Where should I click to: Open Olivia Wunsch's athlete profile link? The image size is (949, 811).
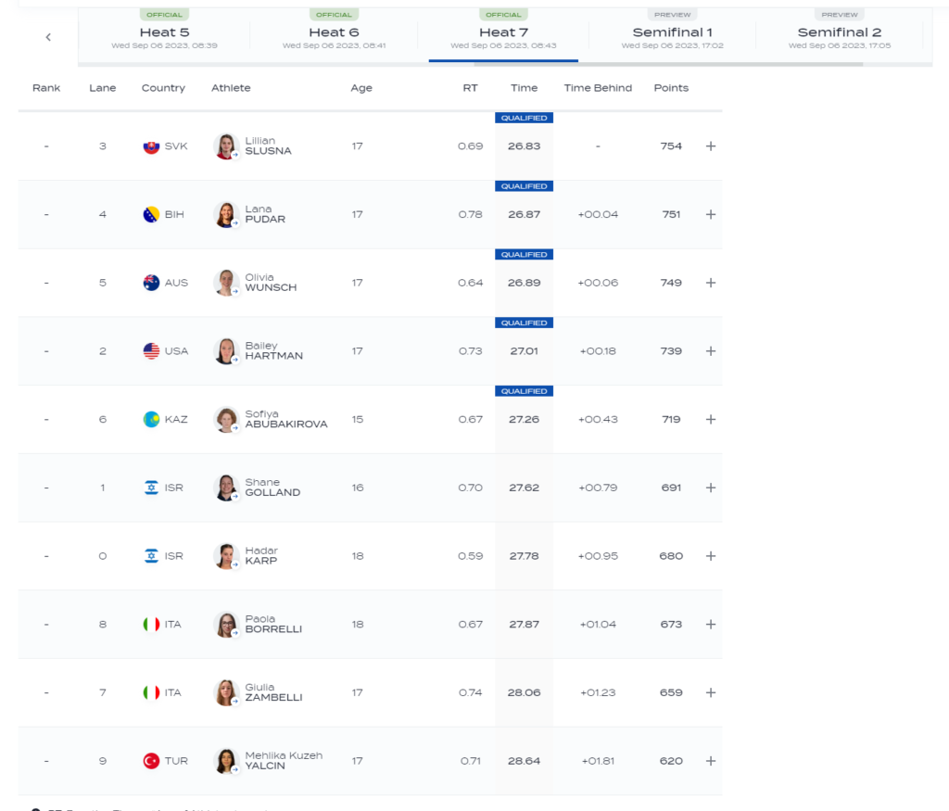pyautogui.click(x=271, y=283)
